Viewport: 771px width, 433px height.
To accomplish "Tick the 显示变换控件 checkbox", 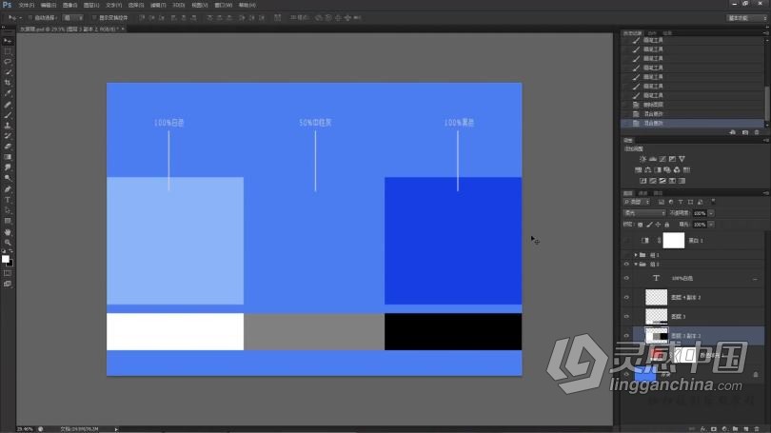I will 94,18.
